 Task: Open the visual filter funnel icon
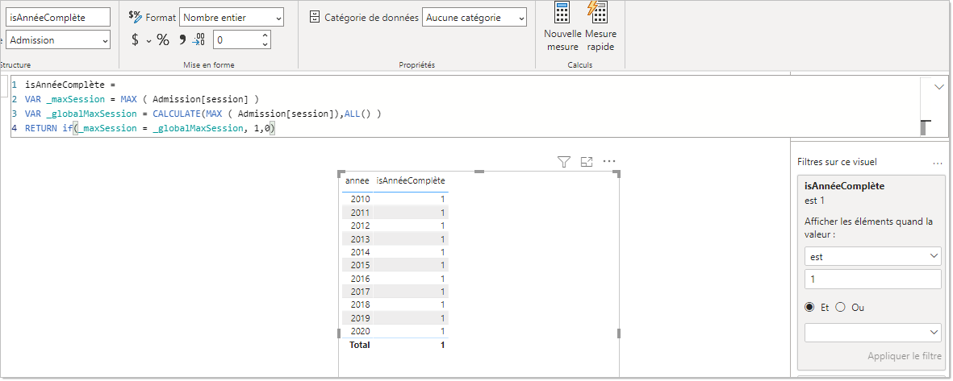tap(564, 161)
